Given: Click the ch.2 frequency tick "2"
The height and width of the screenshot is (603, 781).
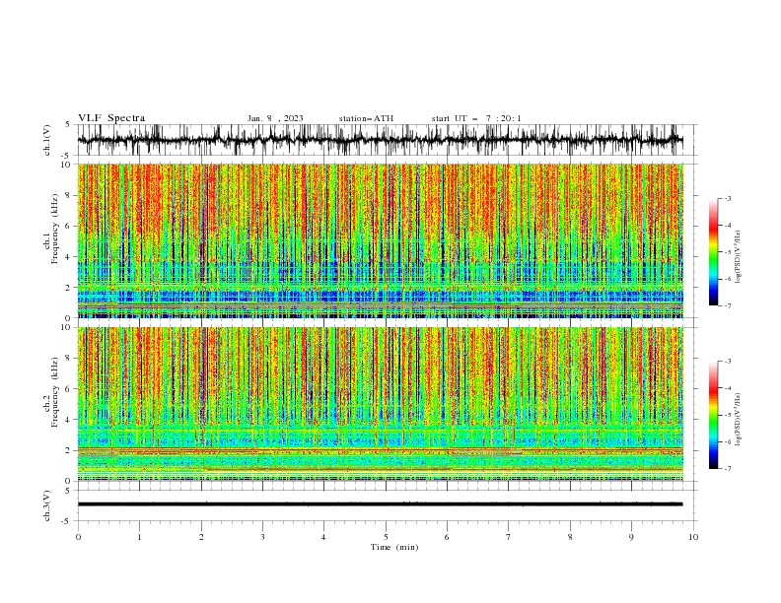Looking at the screenshot, I should coord(69,450).
